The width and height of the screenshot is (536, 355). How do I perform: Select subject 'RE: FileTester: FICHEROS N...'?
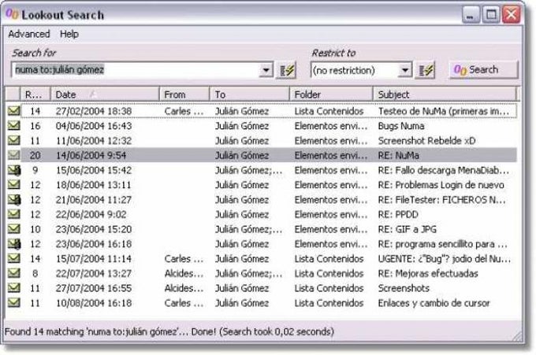point(441,200)
